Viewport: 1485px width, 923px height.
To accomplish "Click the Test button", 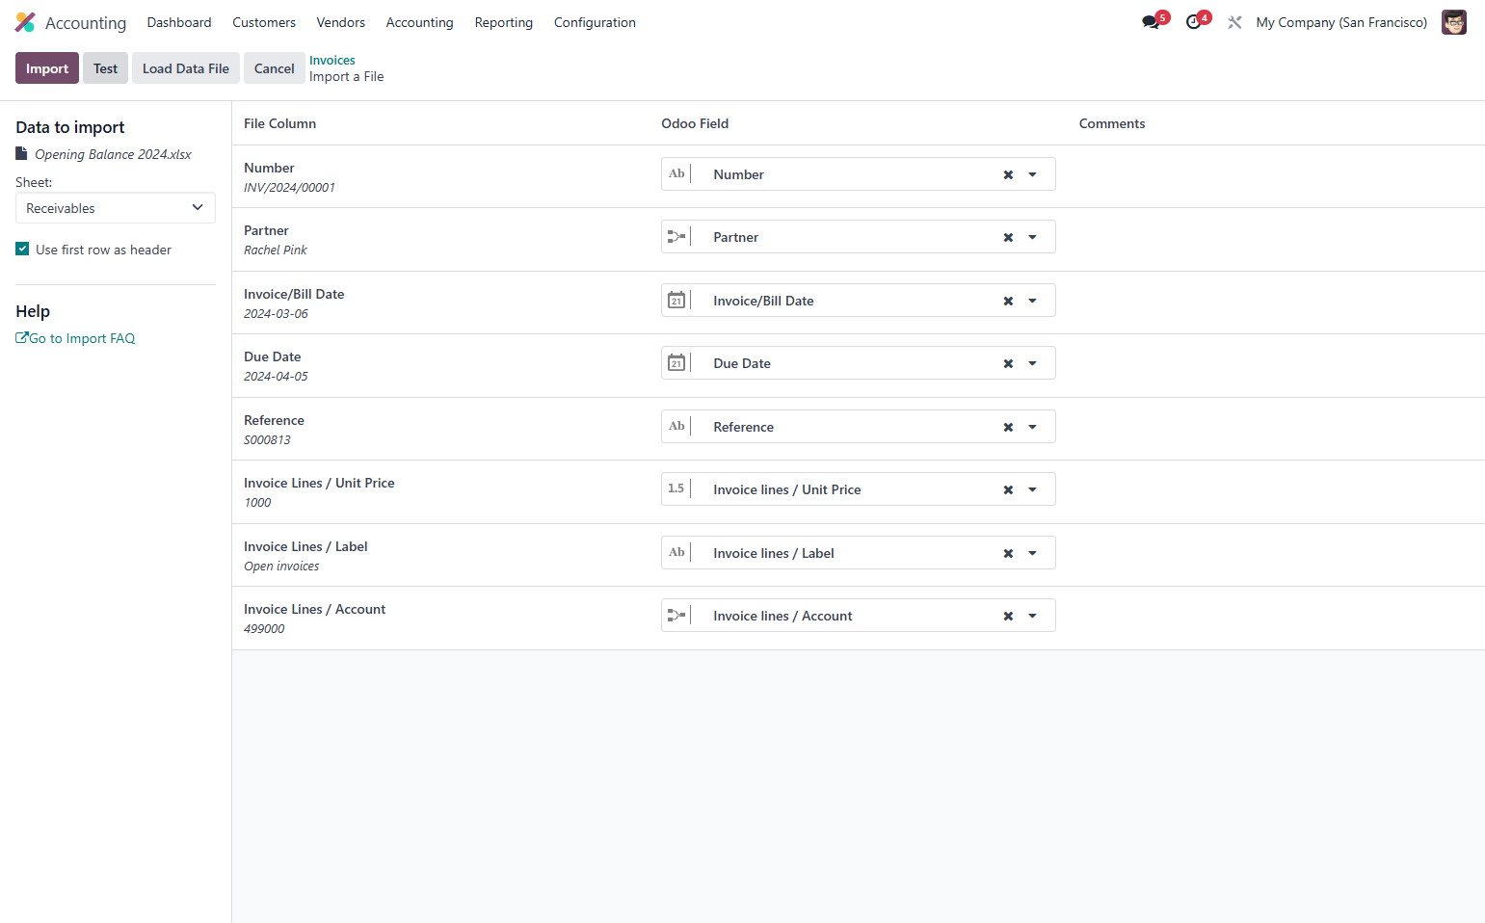I will (x=105, y=68).
